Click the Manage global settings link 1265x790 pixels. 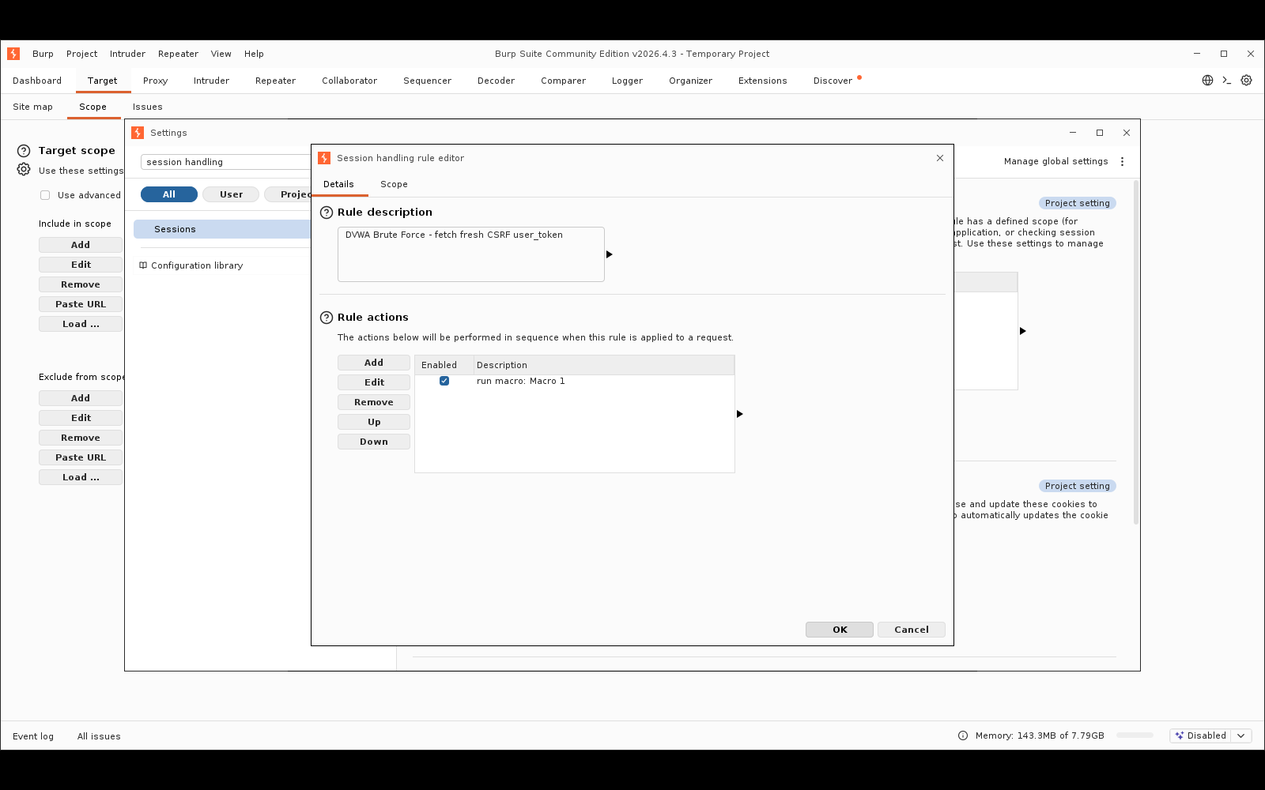click(x=1055, y=161)
